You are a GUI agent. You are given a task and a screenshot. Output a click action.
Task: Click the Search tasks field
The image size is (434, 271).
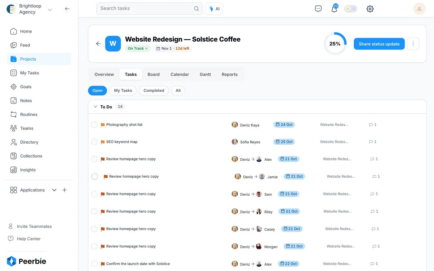[149, 9]
